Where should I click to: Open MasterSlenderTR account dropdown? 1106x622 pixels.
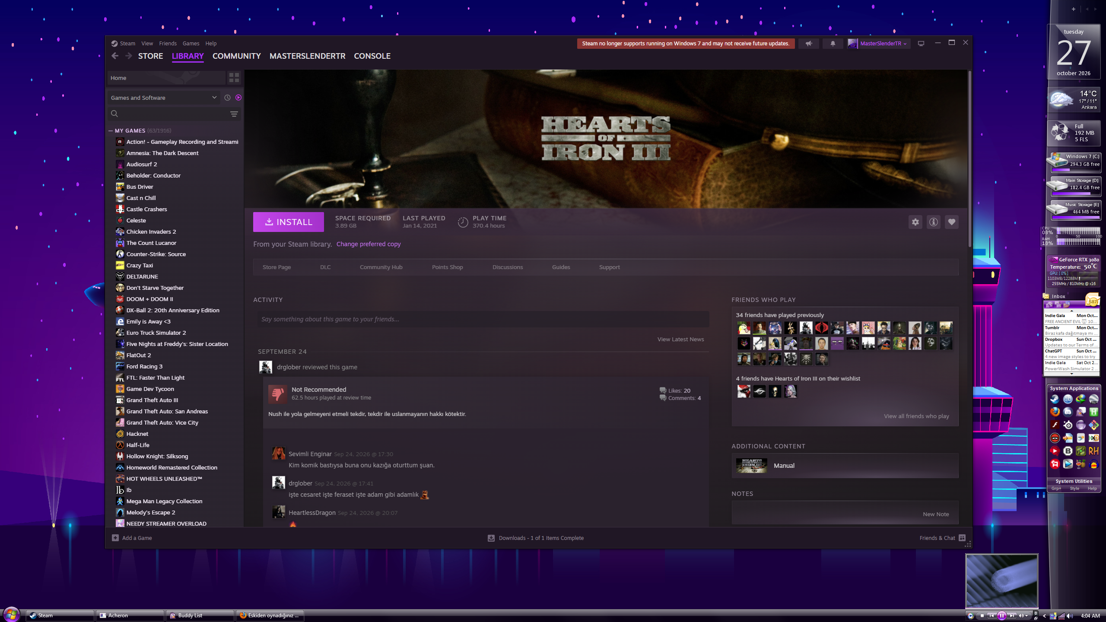(x=879, y=44)
